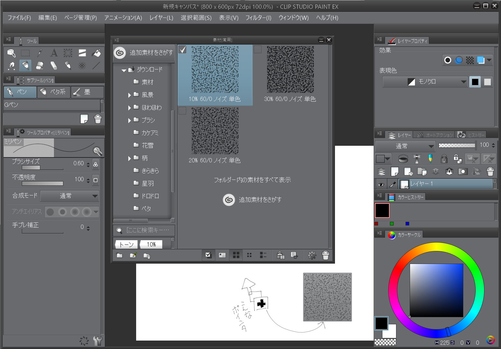
Task: Click the delete layer trash icon
Action: tap(490, 171)
